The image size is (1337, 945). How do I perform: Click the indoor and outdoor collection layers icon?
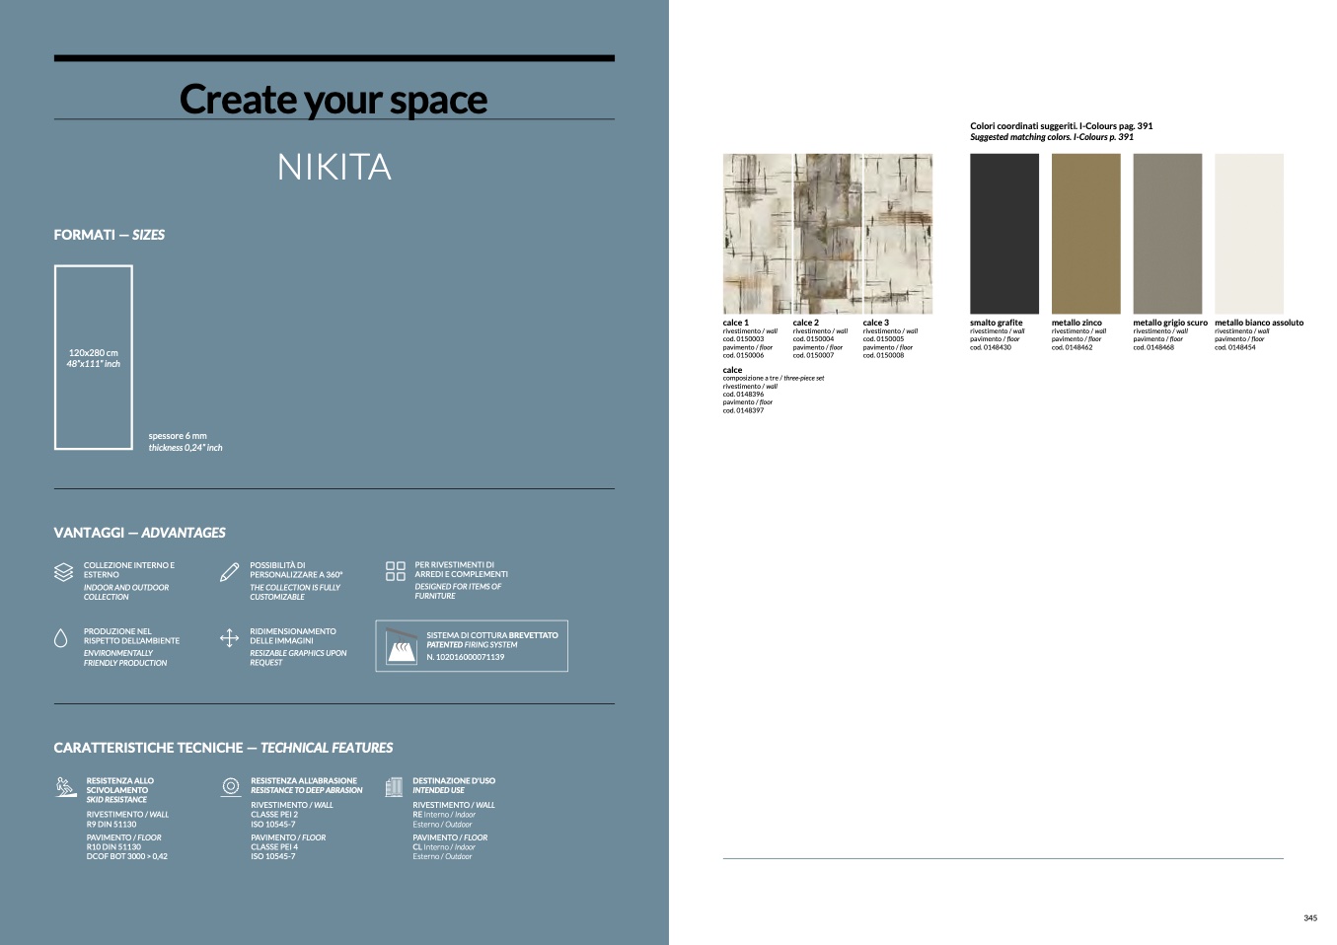pyautogui.click(x=63, y=572)
